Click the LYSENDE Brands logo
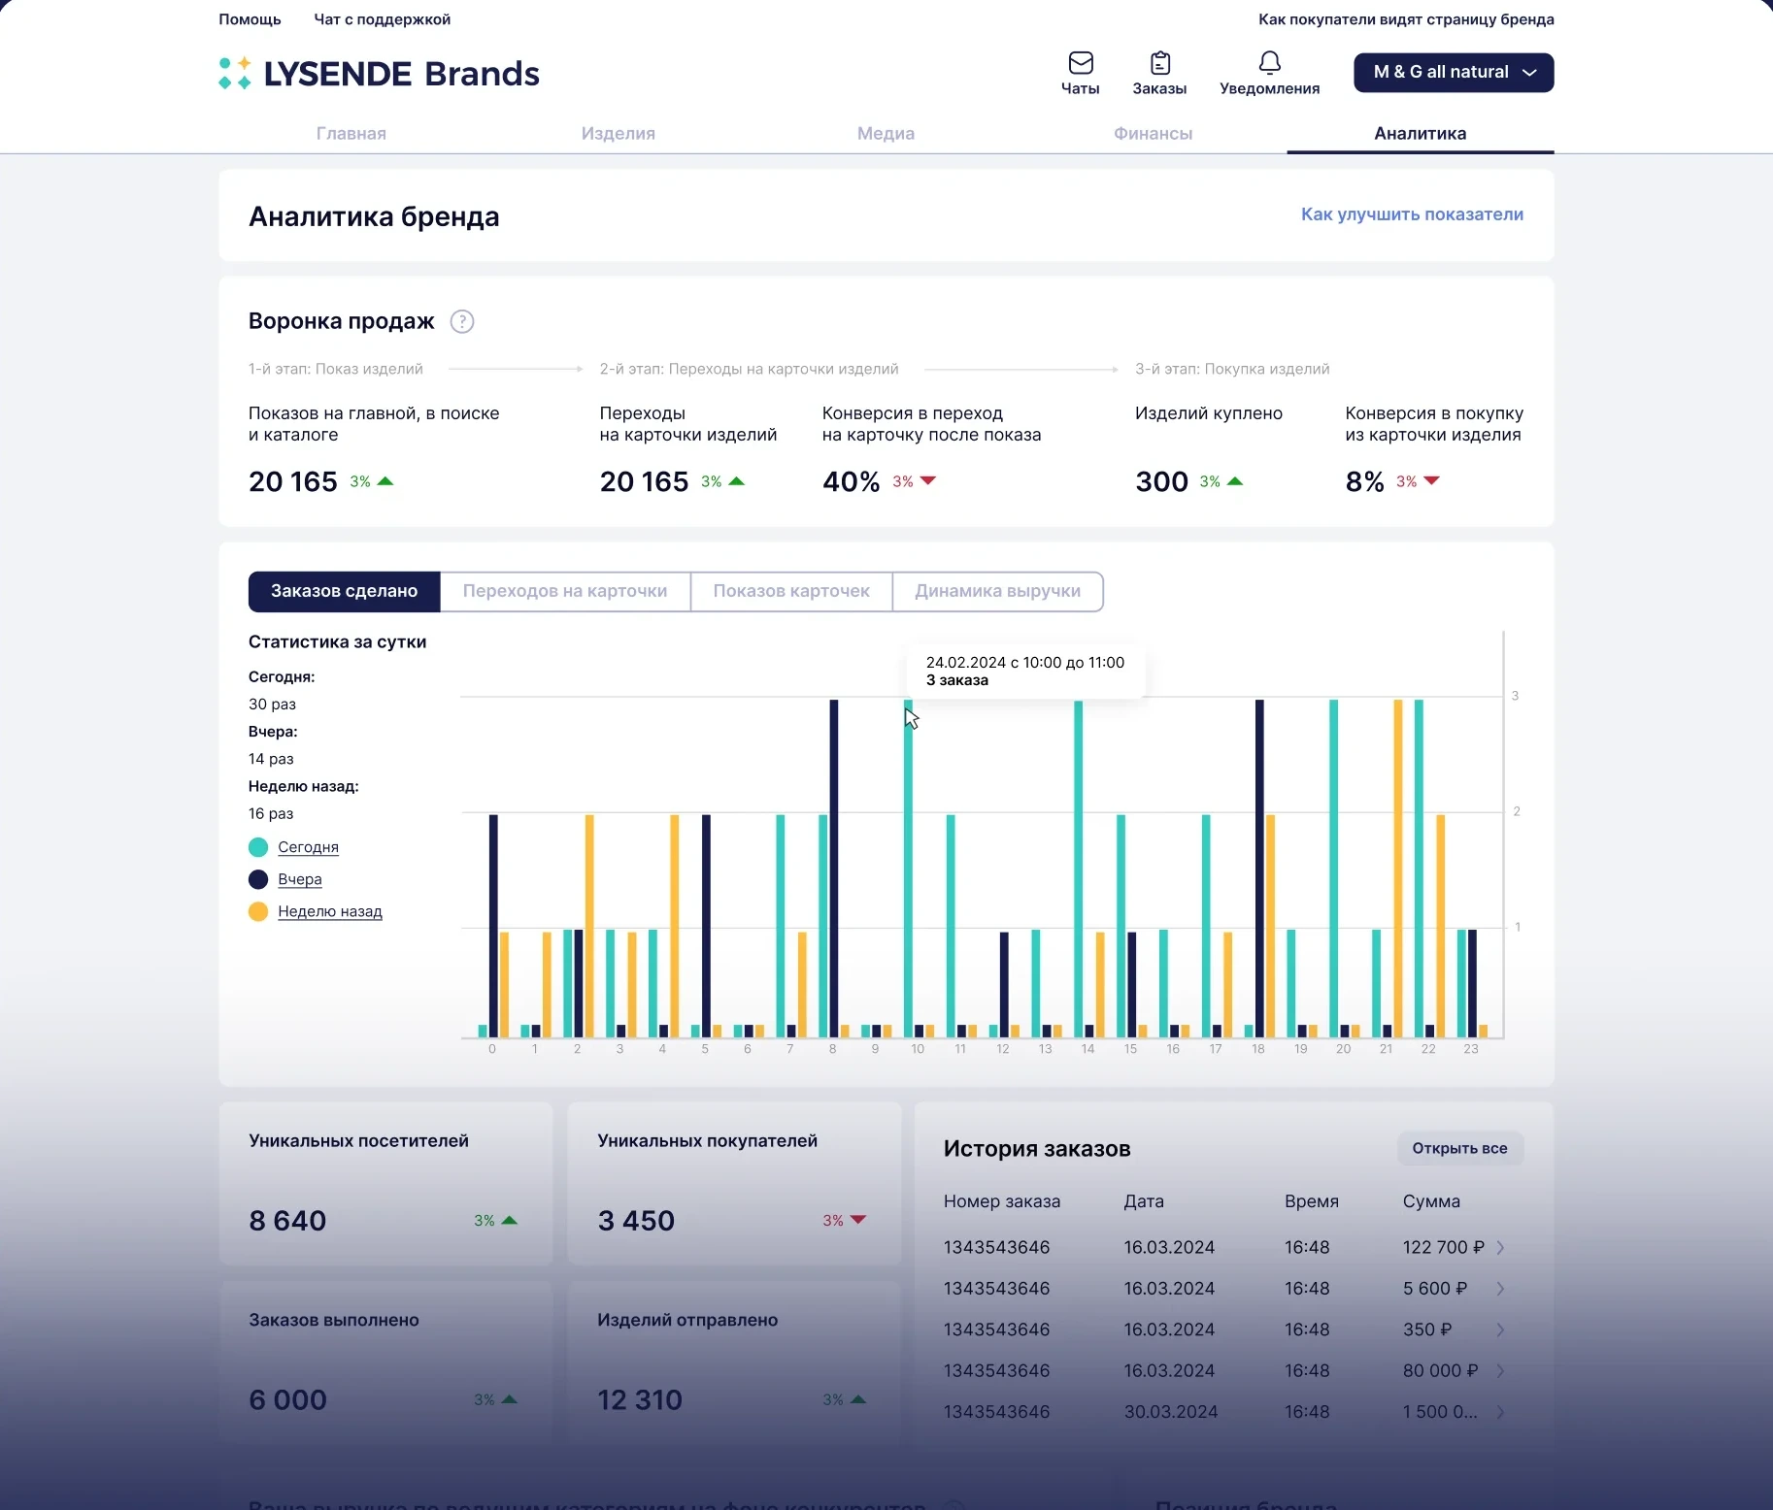1773x1510 pixels. pyautogui.click(x=380, y=74)
